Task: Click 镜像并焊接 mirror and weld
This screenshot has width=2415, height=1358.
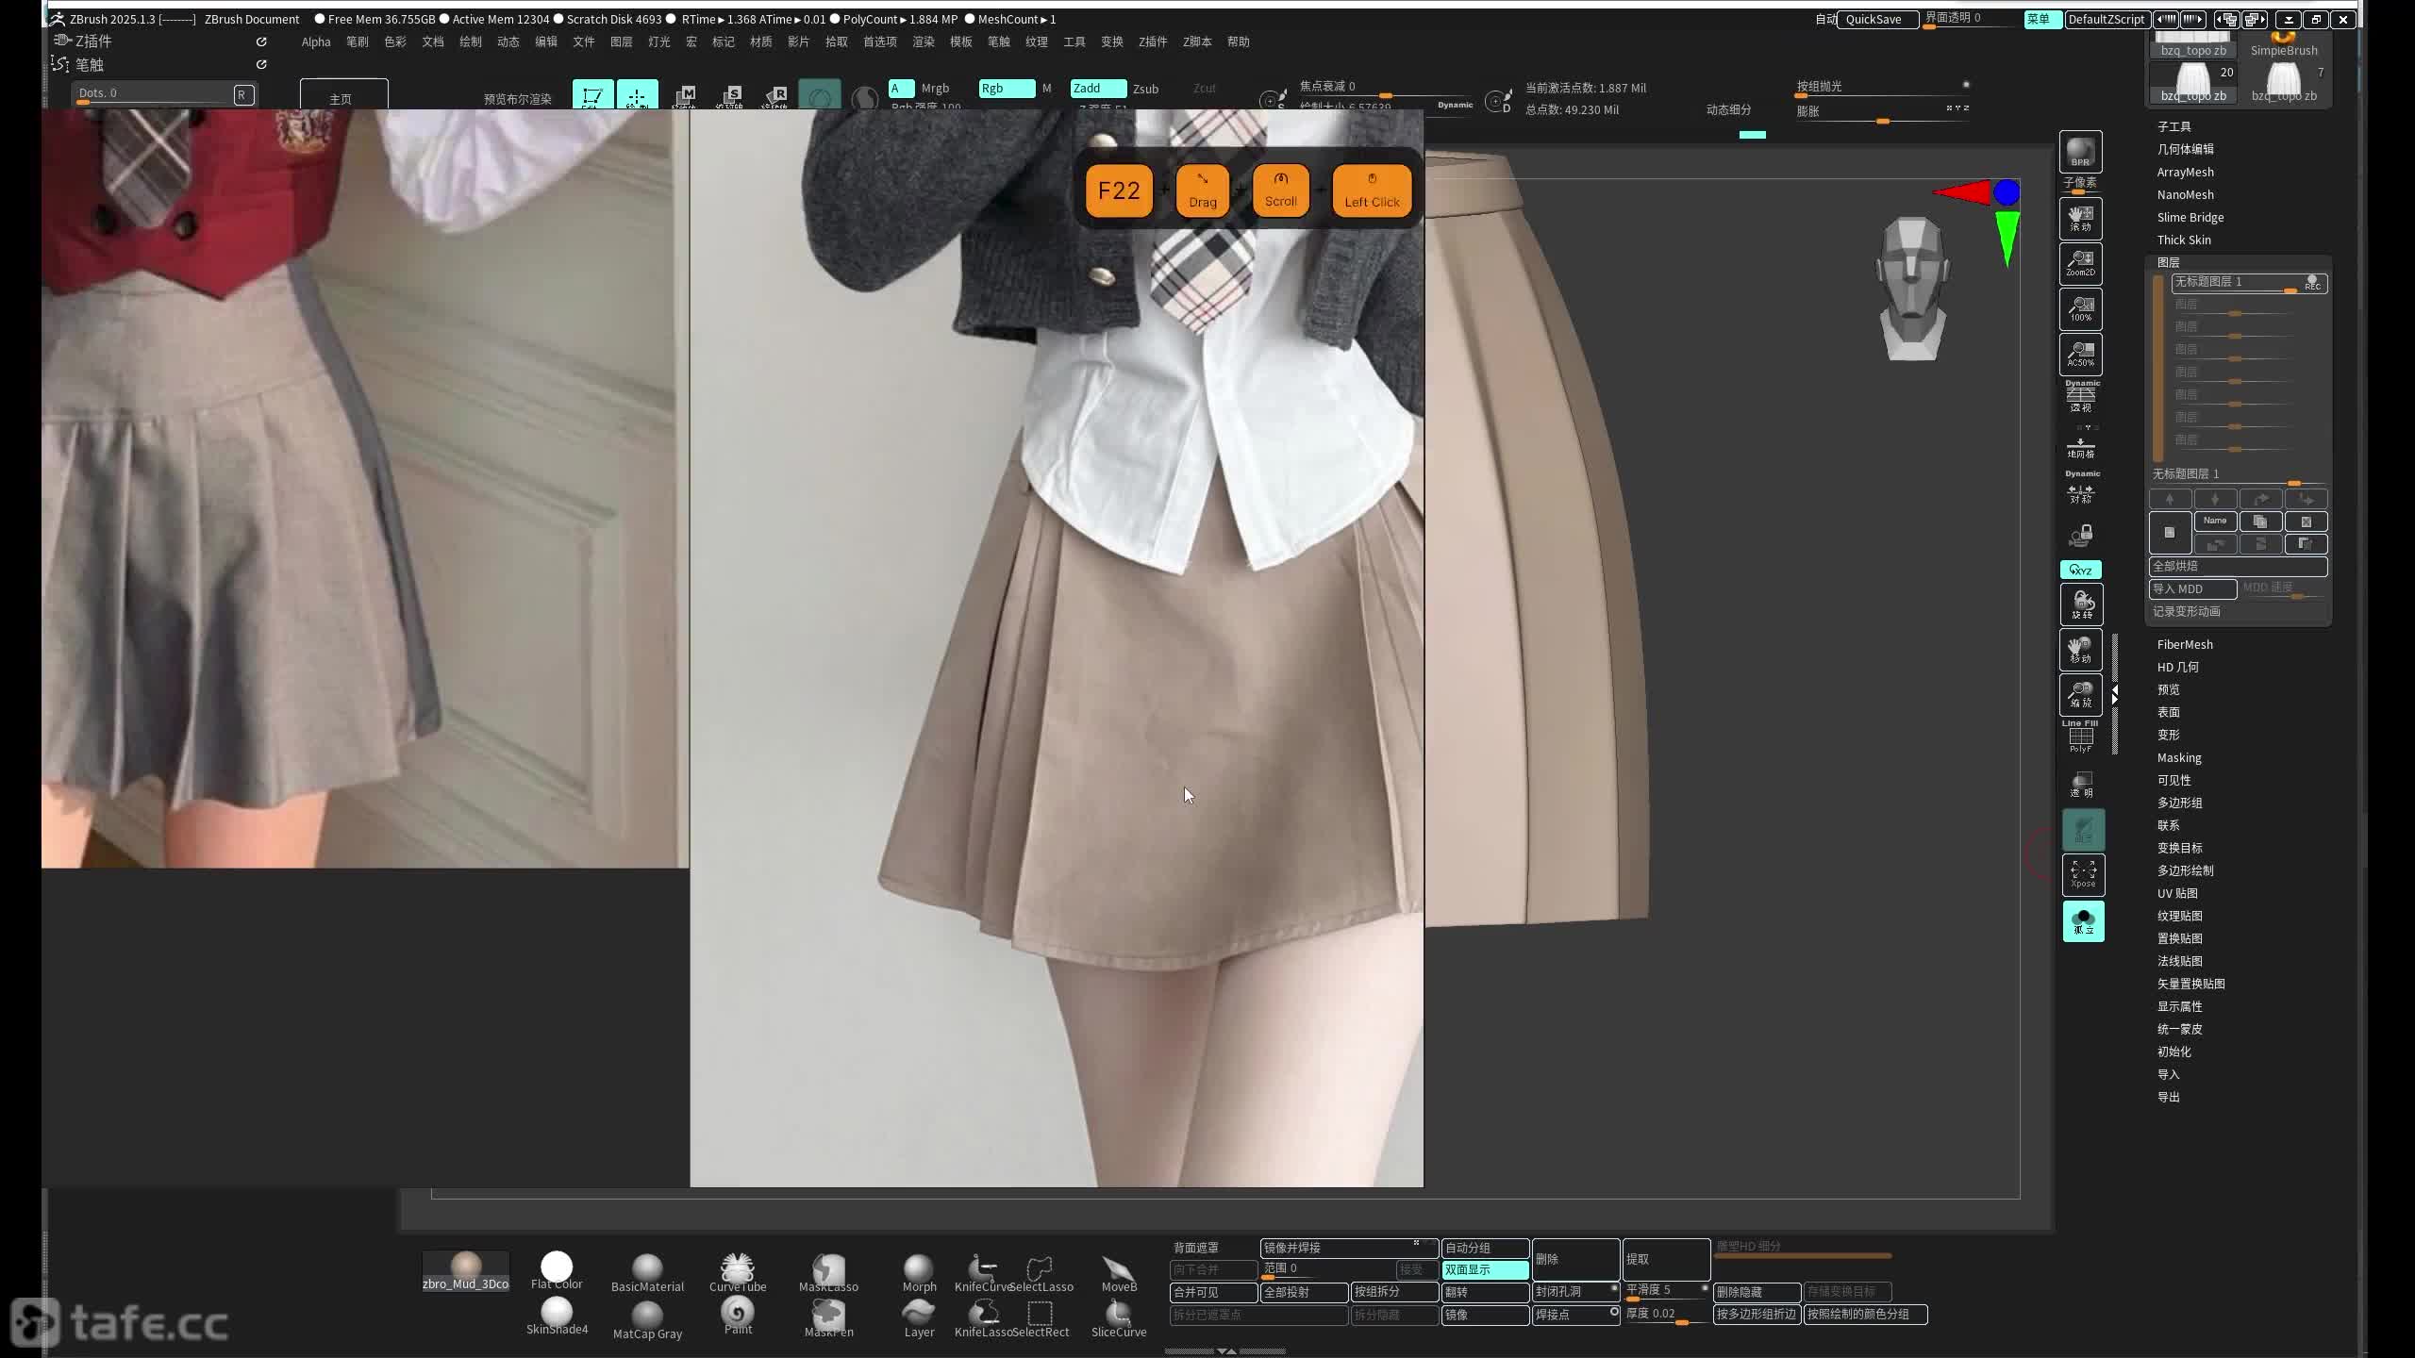Action: click(x=1349, y=1248)
